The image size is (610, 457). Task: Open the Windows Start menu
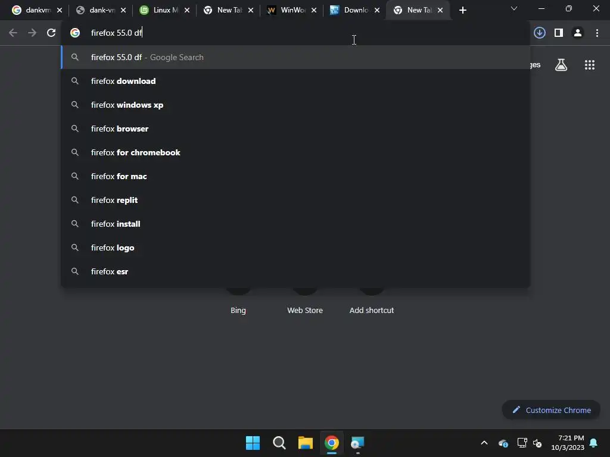click(253, 443)
